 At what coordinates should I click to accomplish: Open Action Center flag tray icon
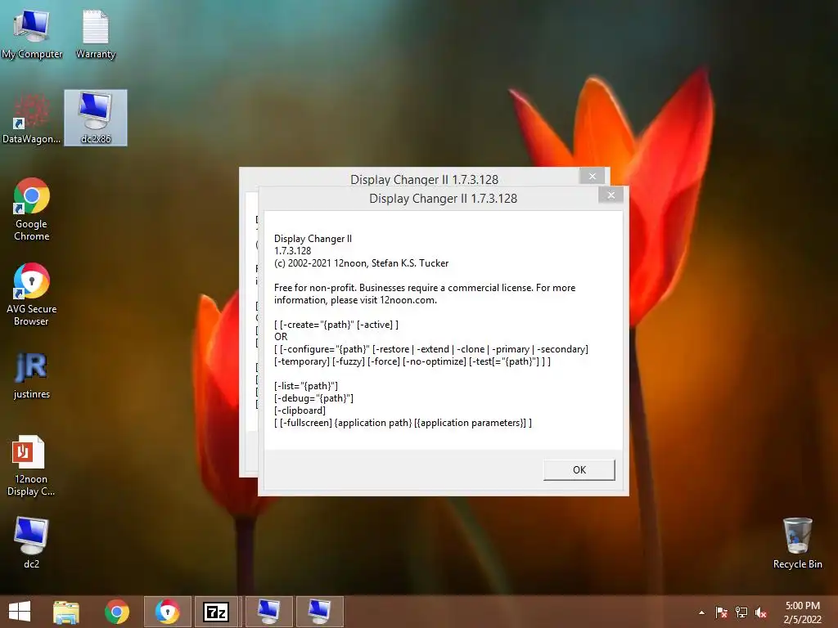tap(721, 612)
